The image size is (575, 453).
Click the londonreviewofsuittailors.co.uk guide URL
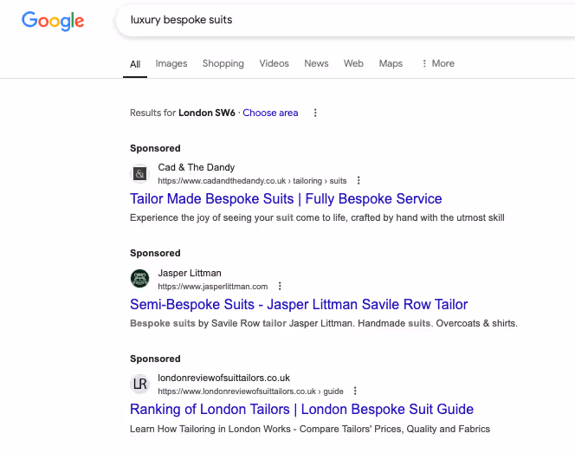pyautogui.click(x=250, y=392)
